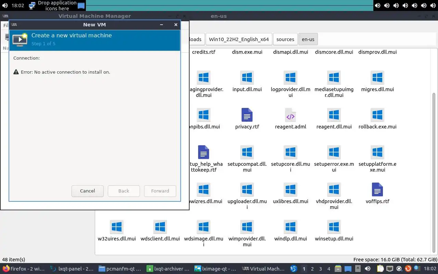Select the rollback.exe.mui file icon

[x=377, y=115]
